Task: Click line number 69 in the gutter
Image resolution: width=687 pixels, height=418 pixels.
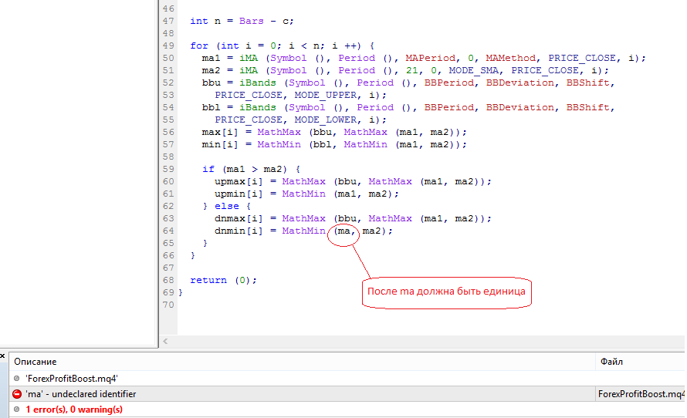Action: click(x=168, y=292)
